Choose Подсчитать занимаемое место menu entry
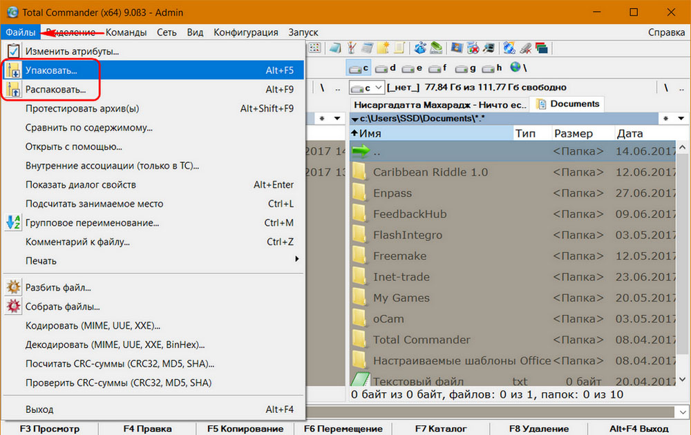The width and height of the screenshot is (691, 435). pyautogui.click(x=153, y=204)
